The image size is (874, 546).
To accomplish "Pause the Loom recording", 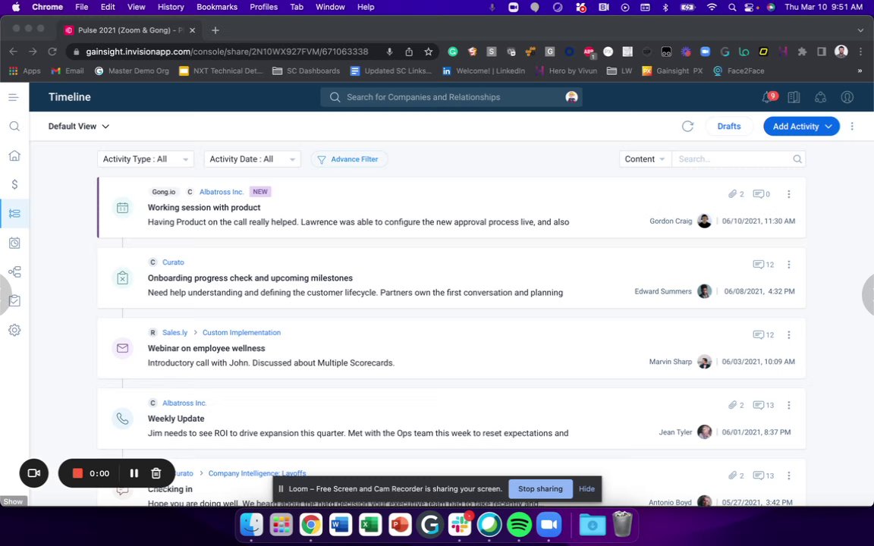I will pos(134,473).
